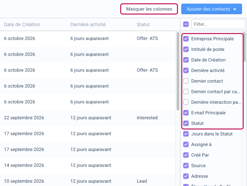Viewport: 247px width, 186px height.
Task: Enable the Dernier contact column
Action: tap(186, 81)
